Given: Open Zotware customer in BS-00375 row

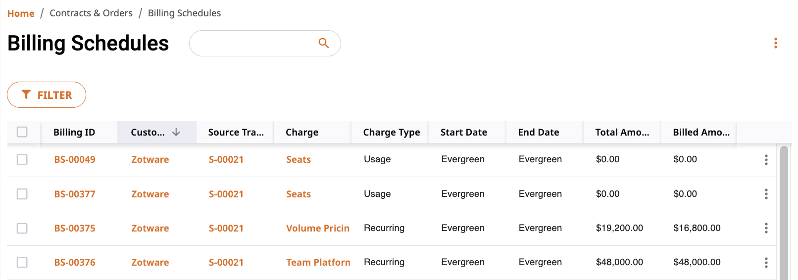Looking at the screenshot, I should pos(150,228).
